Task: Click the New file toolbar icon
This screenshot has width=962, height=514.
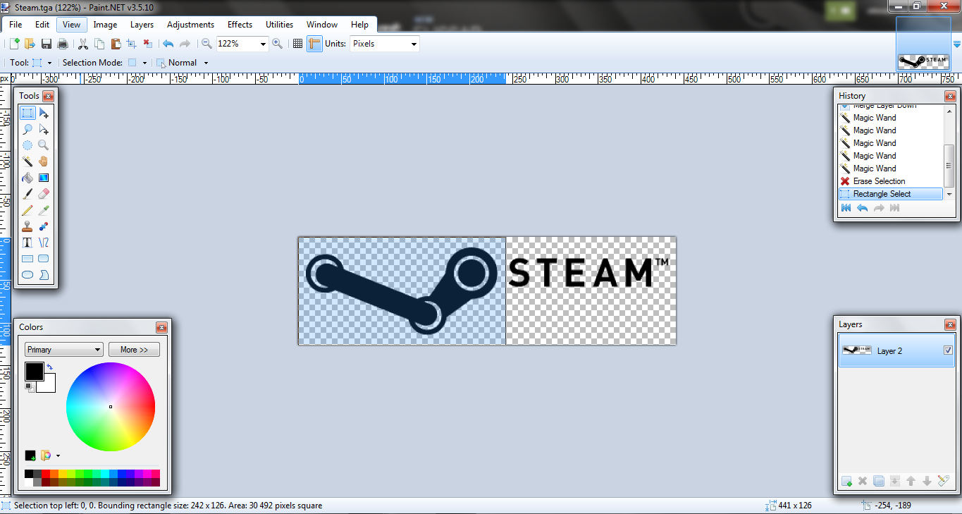Action: (x=14, y=44)
